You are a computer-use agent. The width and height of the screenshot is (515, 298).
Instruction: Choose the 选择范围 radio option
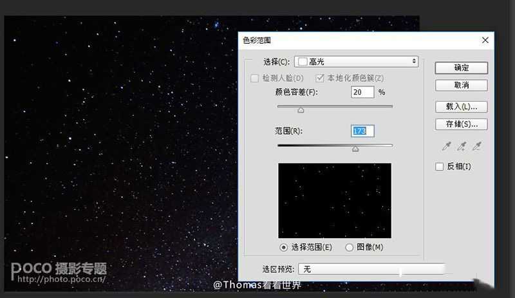284,247
